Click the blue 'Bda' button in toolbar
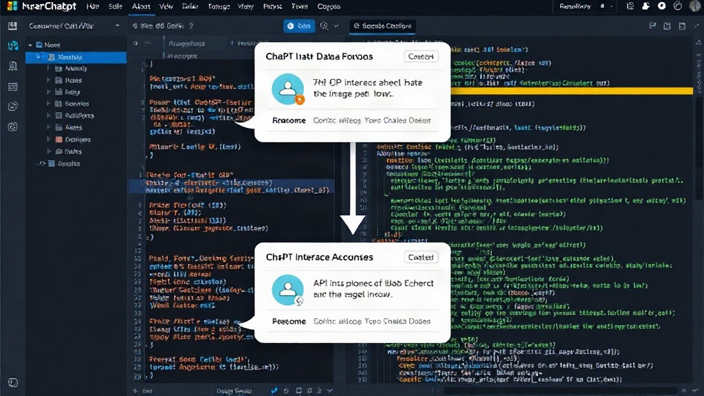Viewport: 704px width, 396px height. 299,26
